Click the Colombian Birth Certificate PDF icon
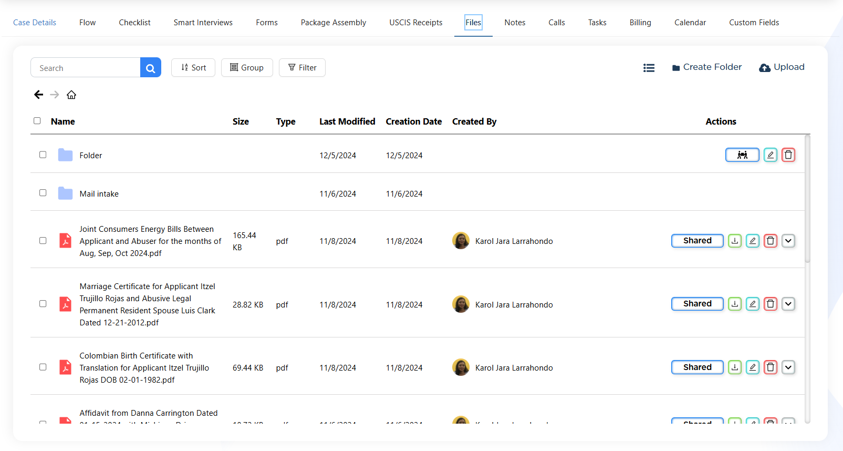843x451 pixels. pos(65,367)
